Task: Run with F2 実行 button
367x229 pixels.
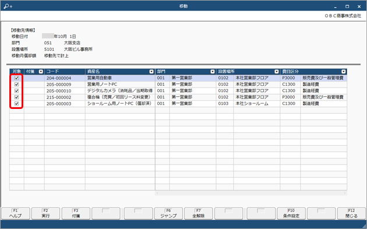Action: pyautogui.click(x=45, y=213)
